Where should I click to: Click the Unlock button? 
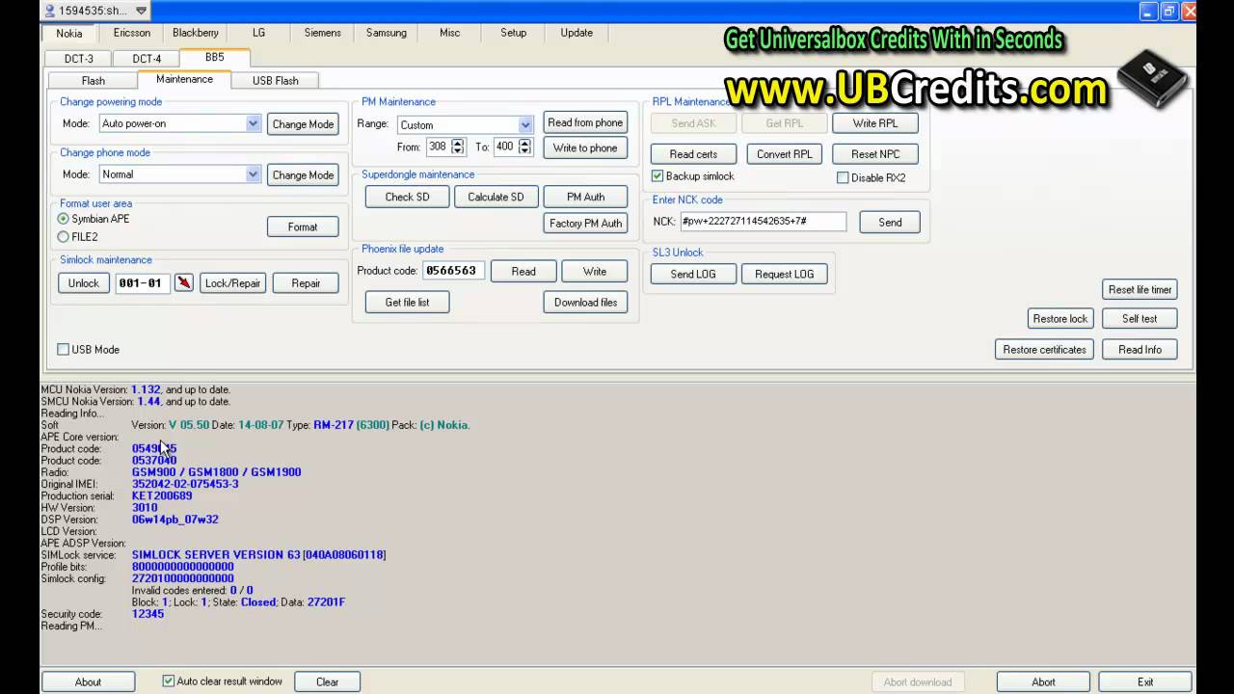click(x=84, y=283)
